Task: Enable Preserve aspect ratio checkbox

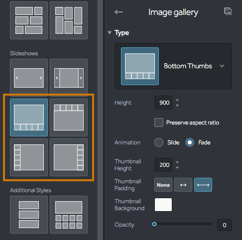Action: pyautogui.click(x=159, y=122)
